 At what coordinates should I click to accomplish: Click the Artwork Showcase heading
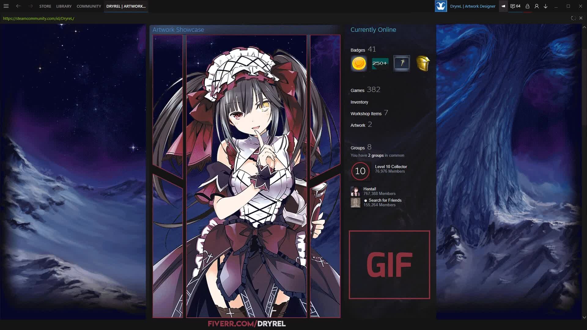tap(178, 30)
